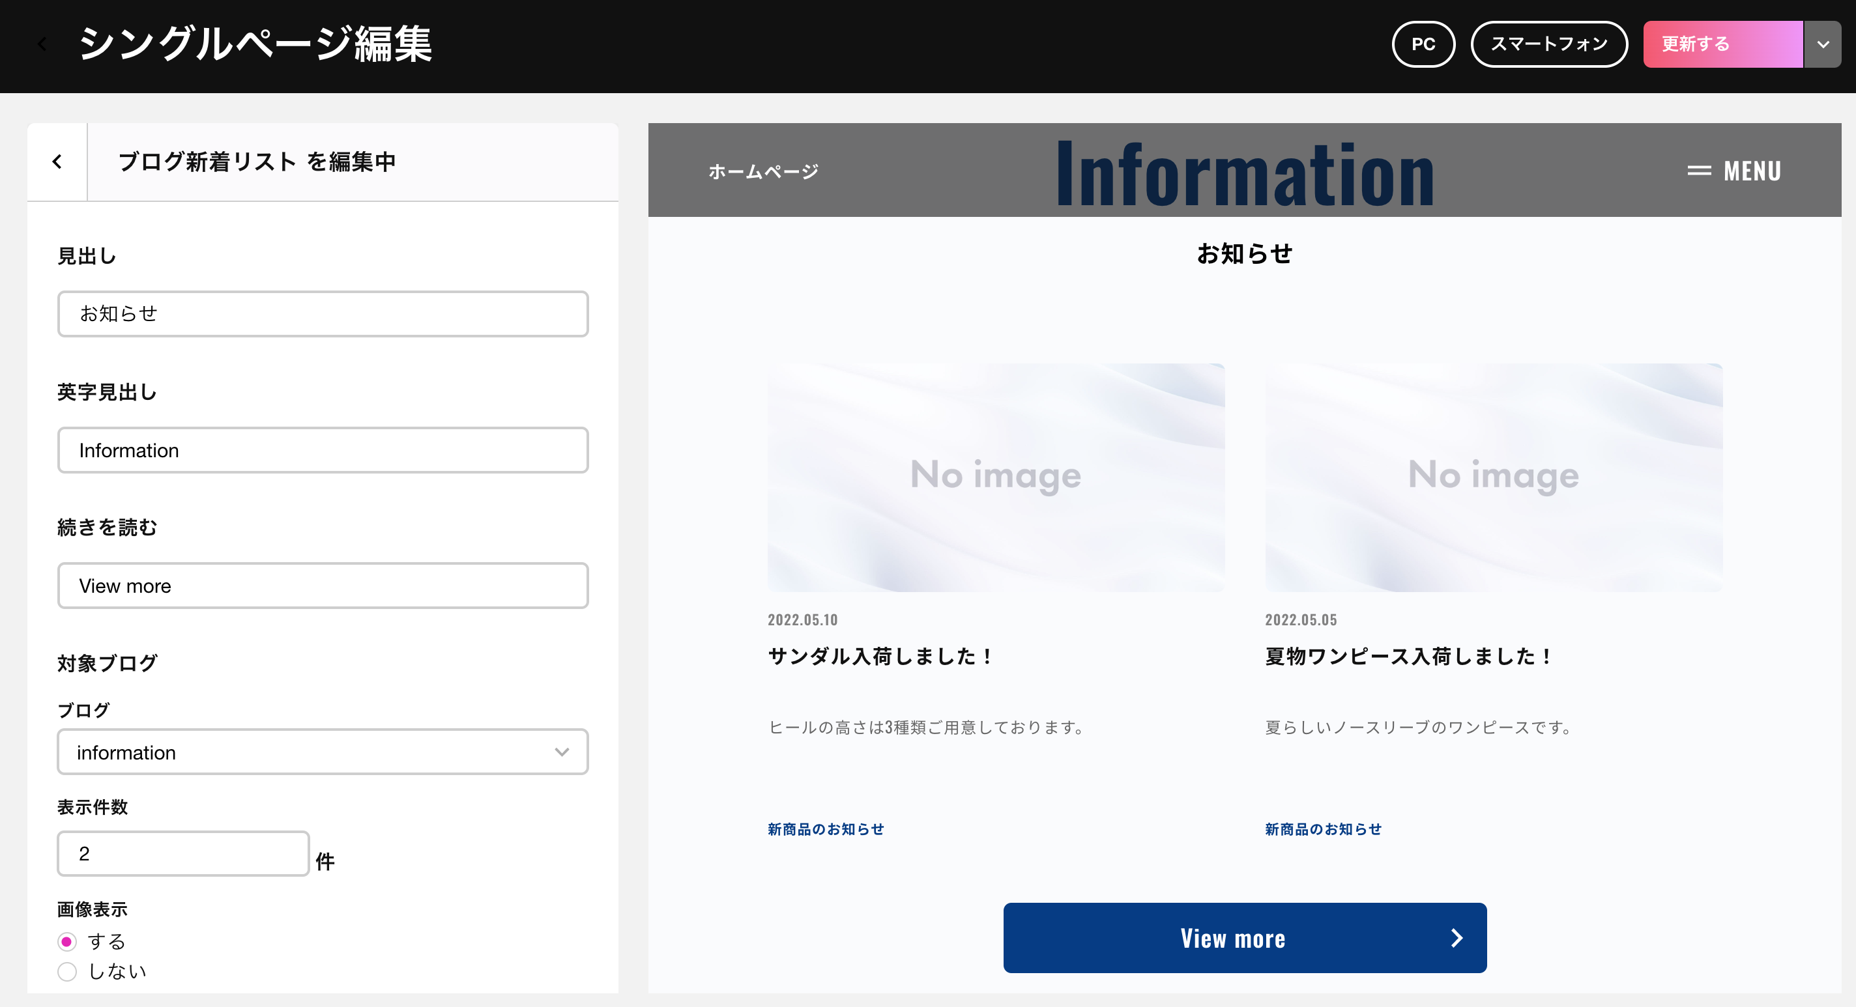1856x1007 pixels.
Task: Edit the 表示件数 number field
Action: click(x=183, y=853)
